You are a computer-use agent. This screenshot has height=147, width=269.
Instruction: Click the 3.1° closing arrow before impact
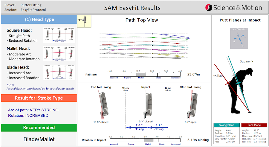coord(158,128)
